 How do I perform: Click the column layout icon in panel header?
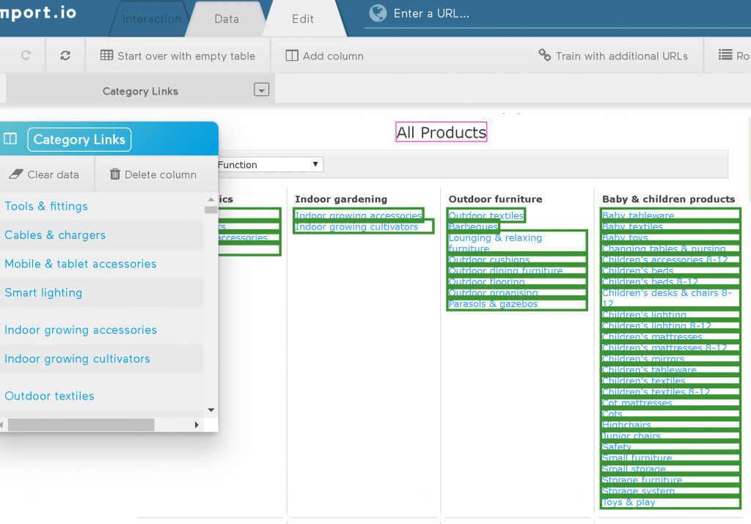10,139
